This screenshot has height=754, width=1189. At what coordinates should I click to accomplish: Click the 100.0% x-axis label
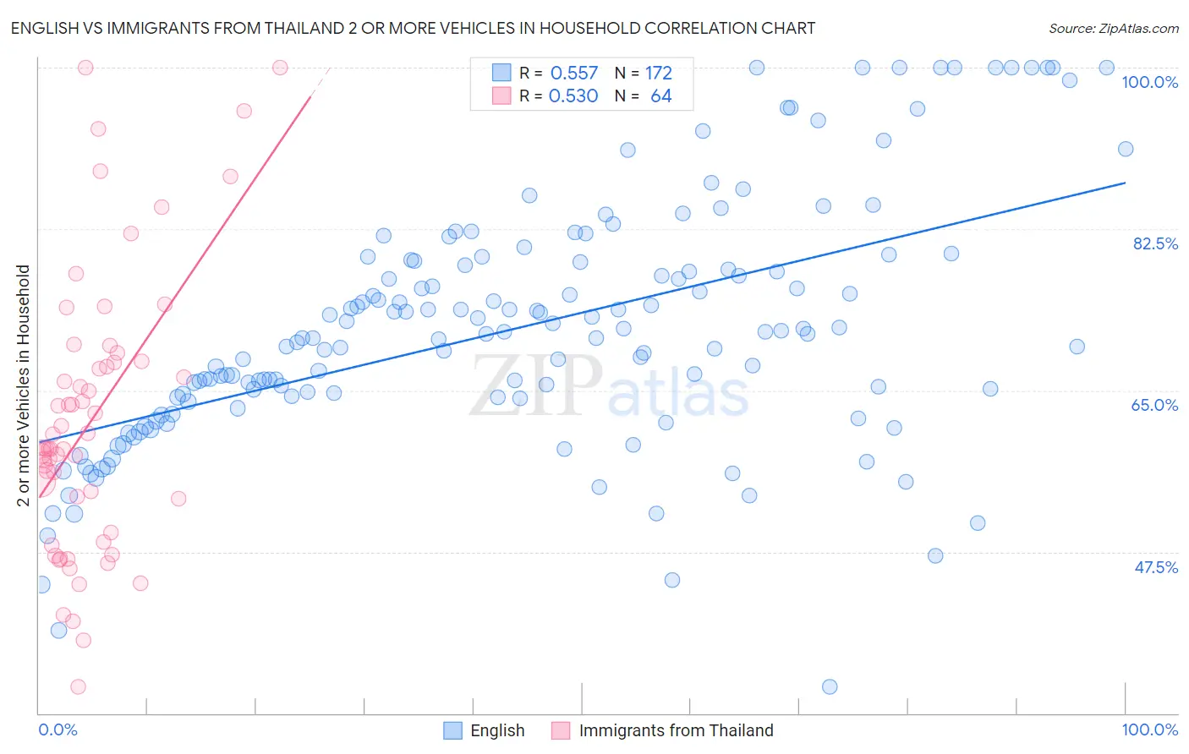[x=1150, y=729]
